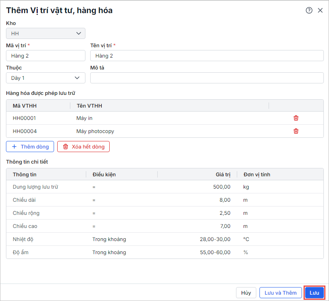Delete the Máy photocopy row
Image resolution: width=329 pixels, height=301 pixels.
pos(296,131)
